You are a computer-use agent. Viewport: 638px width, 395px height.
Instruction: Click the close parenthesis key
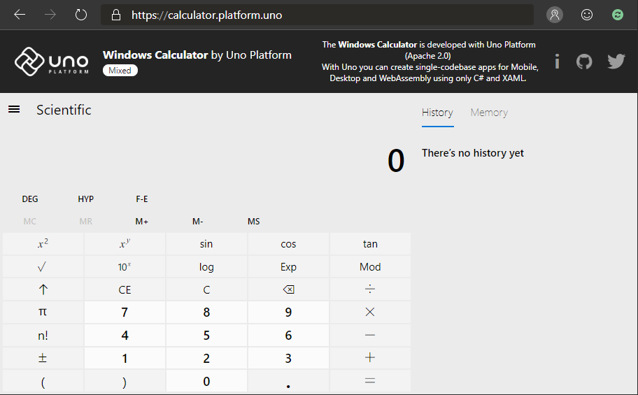pyautogui.click(x=125, y=381)
